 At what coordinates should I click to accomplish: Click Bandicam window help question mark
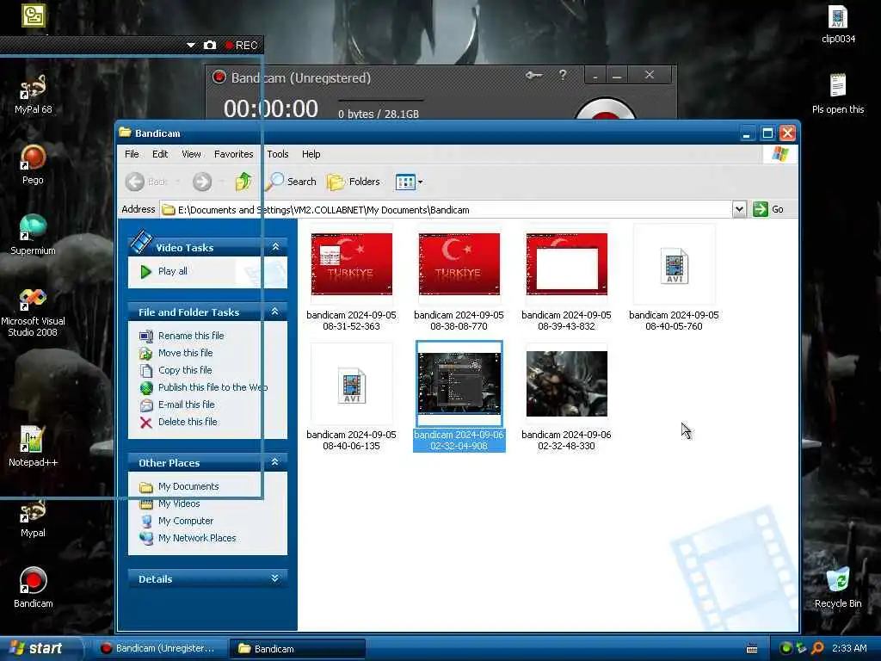pyautogui.click(x=563, y=76)
